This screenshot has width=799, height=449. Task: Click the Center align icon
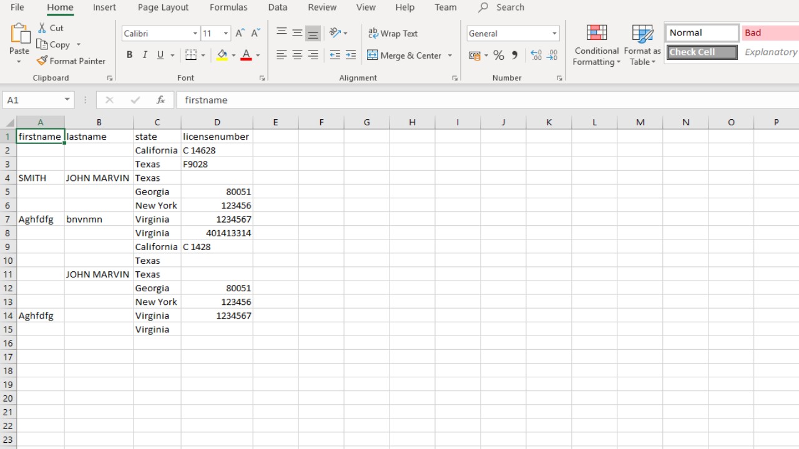297,56
